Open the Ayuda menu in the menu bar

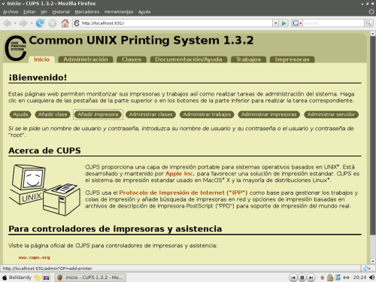pyautogui.click(x=144, y=12)
